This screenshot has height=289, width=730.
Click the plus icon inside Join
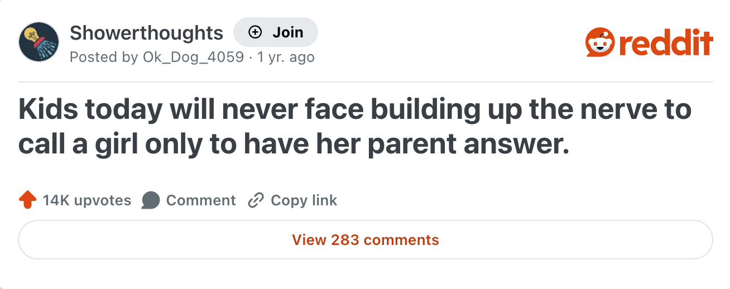point(255,32)
